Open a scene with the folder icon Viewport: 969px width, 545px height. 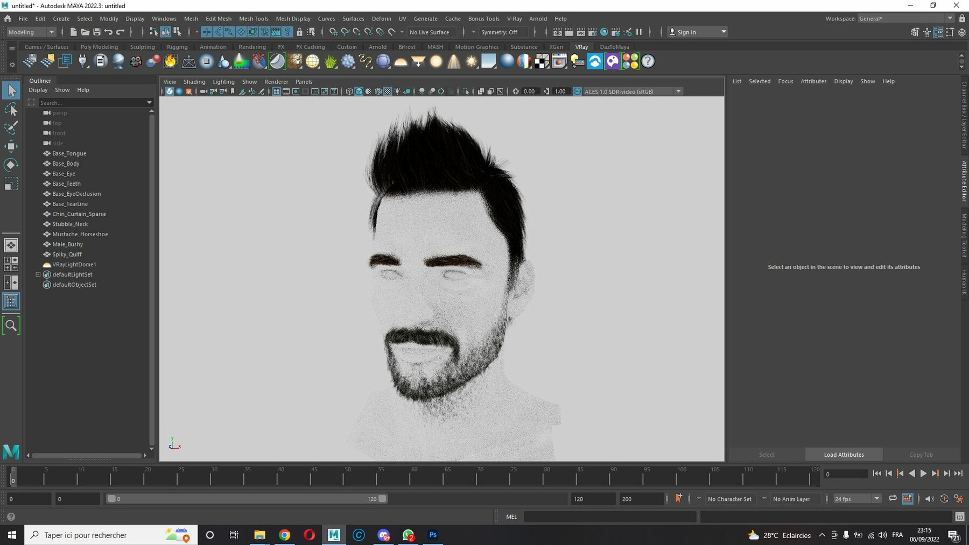(x=85, y=32)
